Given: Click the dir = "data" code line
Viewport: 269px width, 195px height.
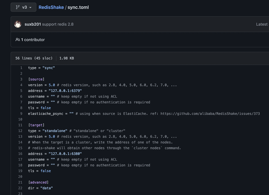Looking at the screenshot, I should [40, 188].
